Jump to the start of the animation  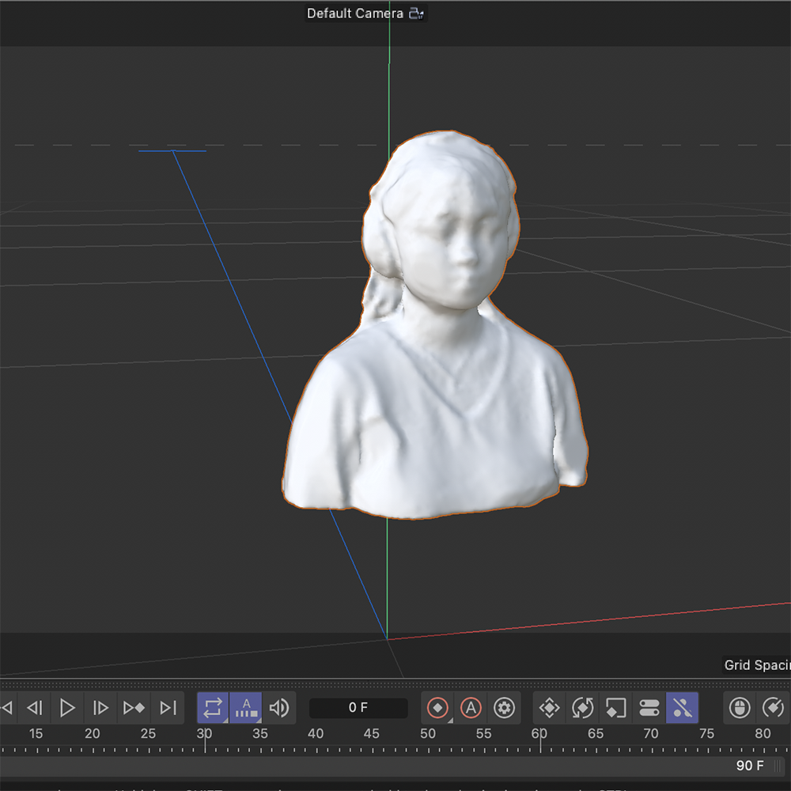pos(6,708)
